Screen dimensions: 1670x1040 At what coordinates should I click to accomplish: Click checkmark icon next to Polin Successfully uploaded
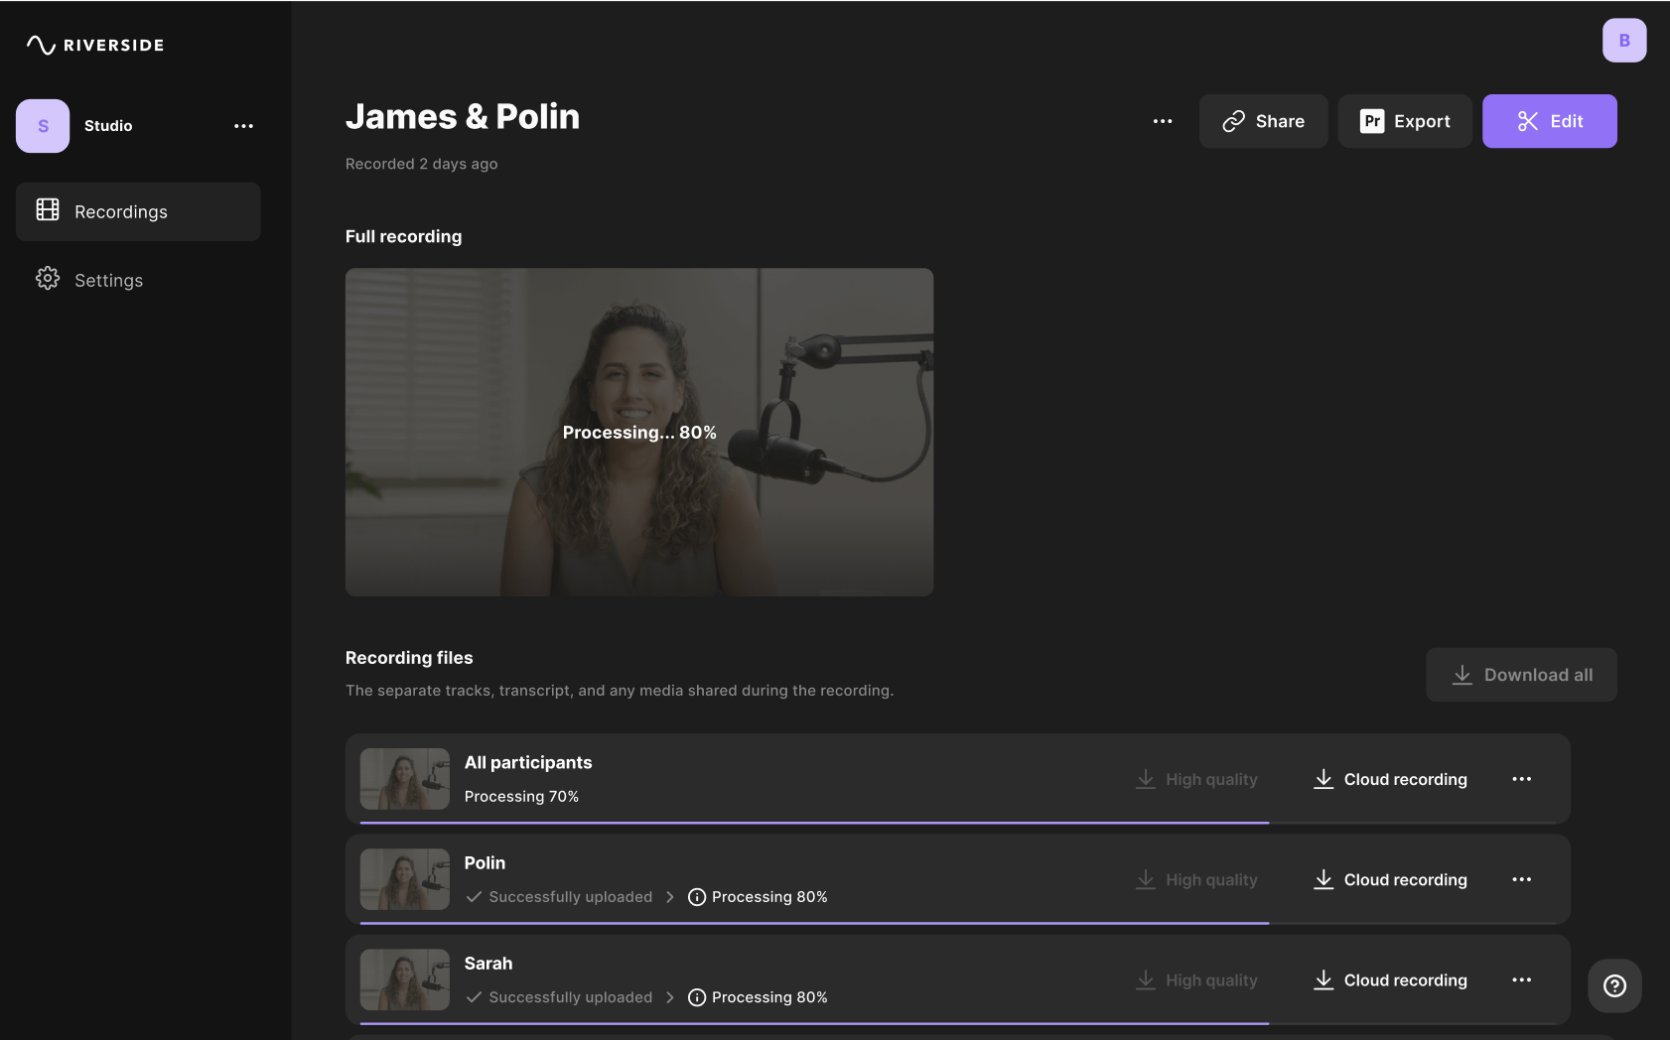474,897
